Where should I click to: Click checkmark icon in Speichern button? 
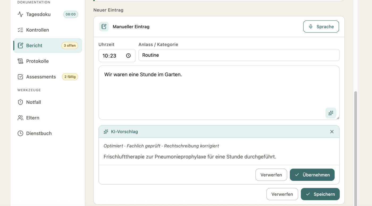pyautogui.click(x=308, y=194)
